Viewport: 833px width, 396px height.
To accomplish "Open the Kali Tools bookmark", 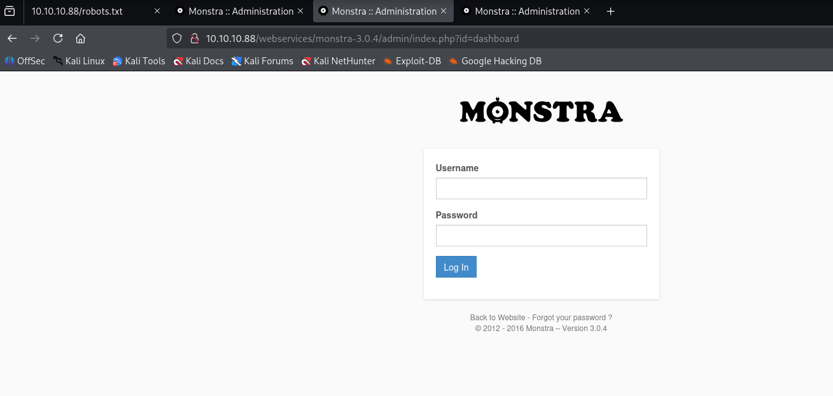I will click(x=139, y=61).
